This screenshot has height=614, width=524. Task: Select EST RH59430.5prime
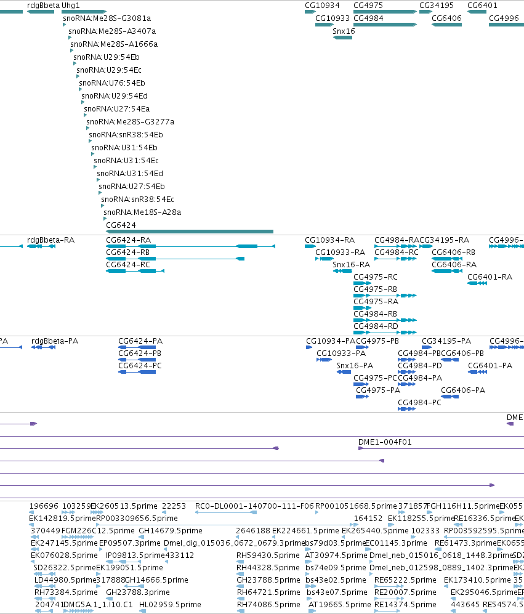(x=240, y=562)
